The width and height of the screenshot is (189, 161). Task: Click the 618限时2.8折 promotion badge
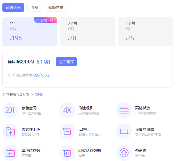(46, 20)
